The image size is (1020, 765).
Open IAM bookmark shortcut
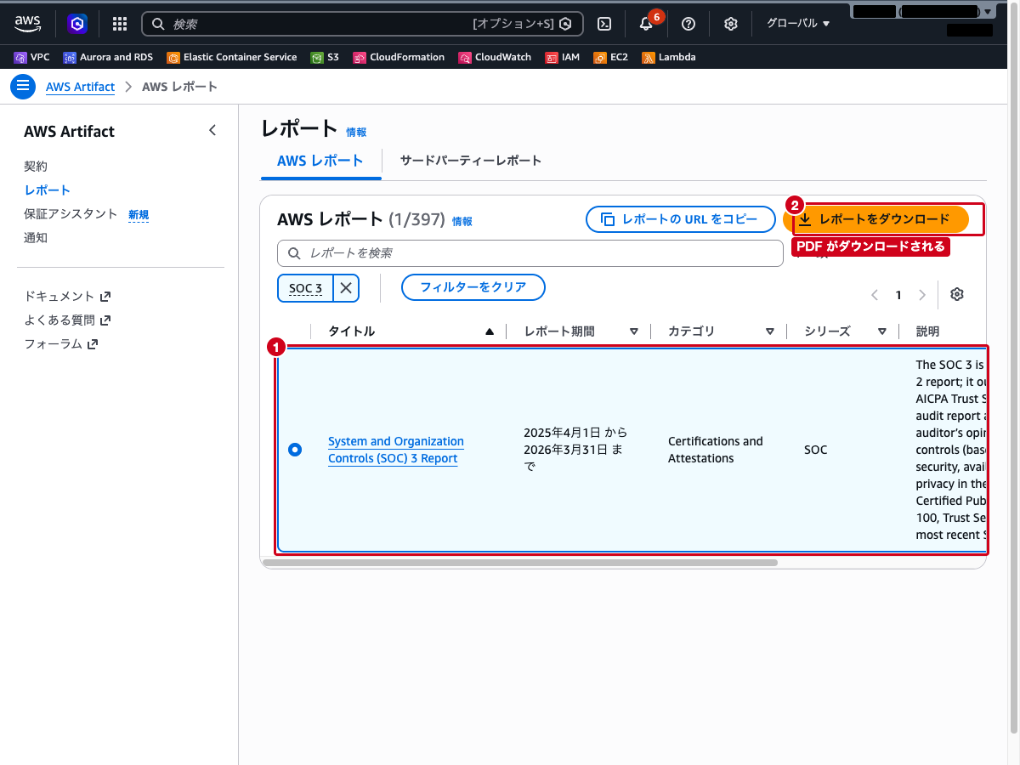(x=563, y=57)
